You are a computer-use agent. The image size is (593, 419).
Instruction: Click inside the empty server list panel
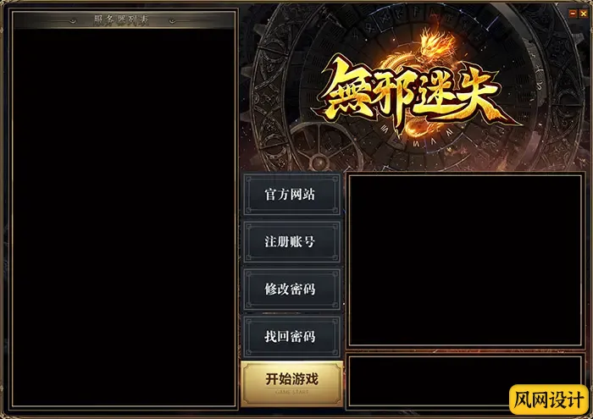point(124,218)
